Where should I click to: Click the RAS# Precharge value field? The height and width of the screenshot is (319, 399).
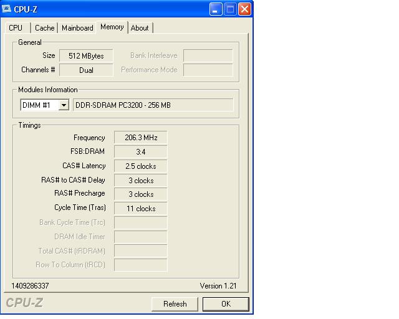[141, 194]
